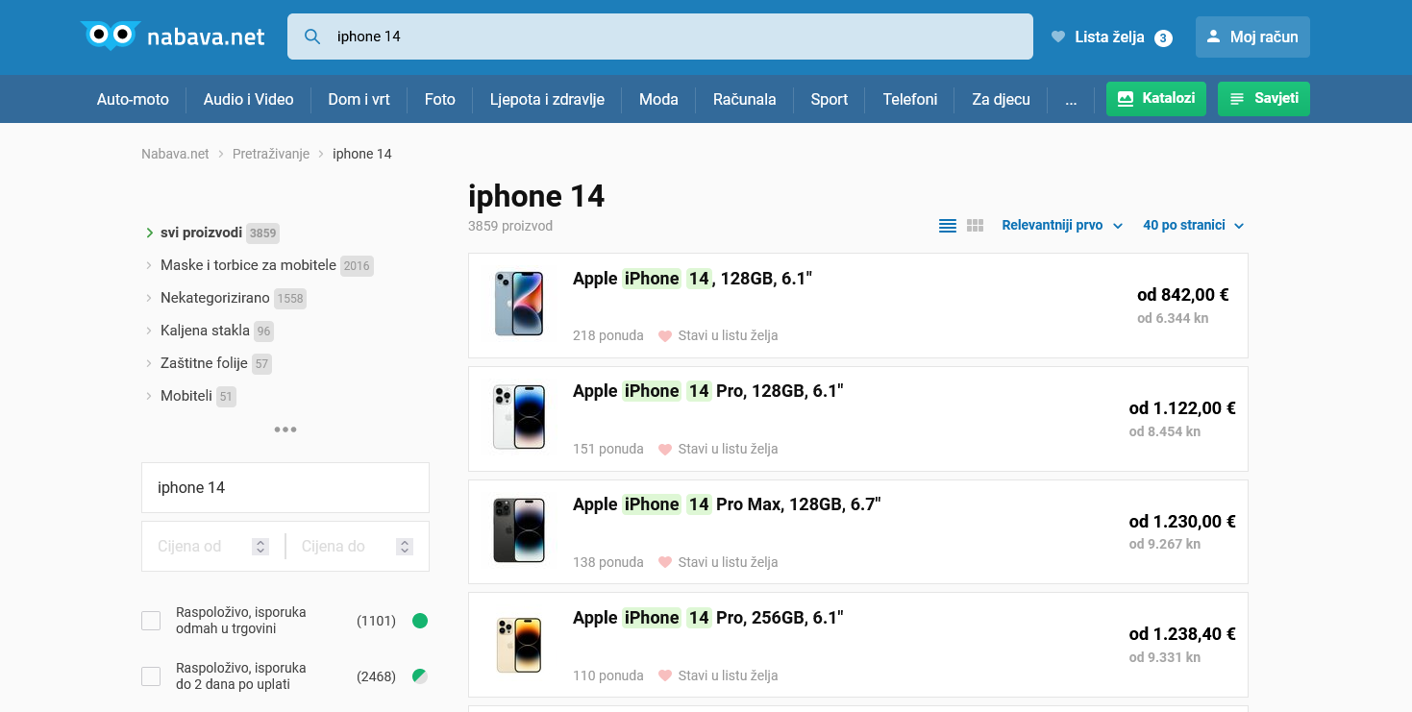1412x712 pixels.
Task: Open thumbnail of iPhone 14 128GB
Action: coord(519,305)
